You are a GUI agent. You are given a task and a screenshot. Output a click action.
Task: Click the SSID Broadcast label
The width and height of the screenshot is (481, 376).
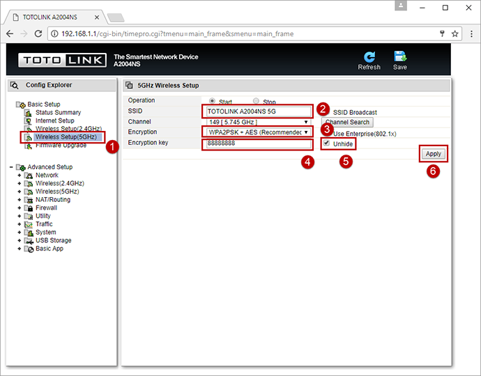point(355,113)
